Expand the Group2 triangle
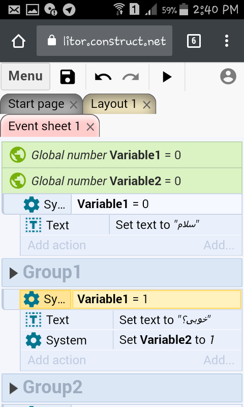This screenshot has height=407, width=244. (14, 388)
